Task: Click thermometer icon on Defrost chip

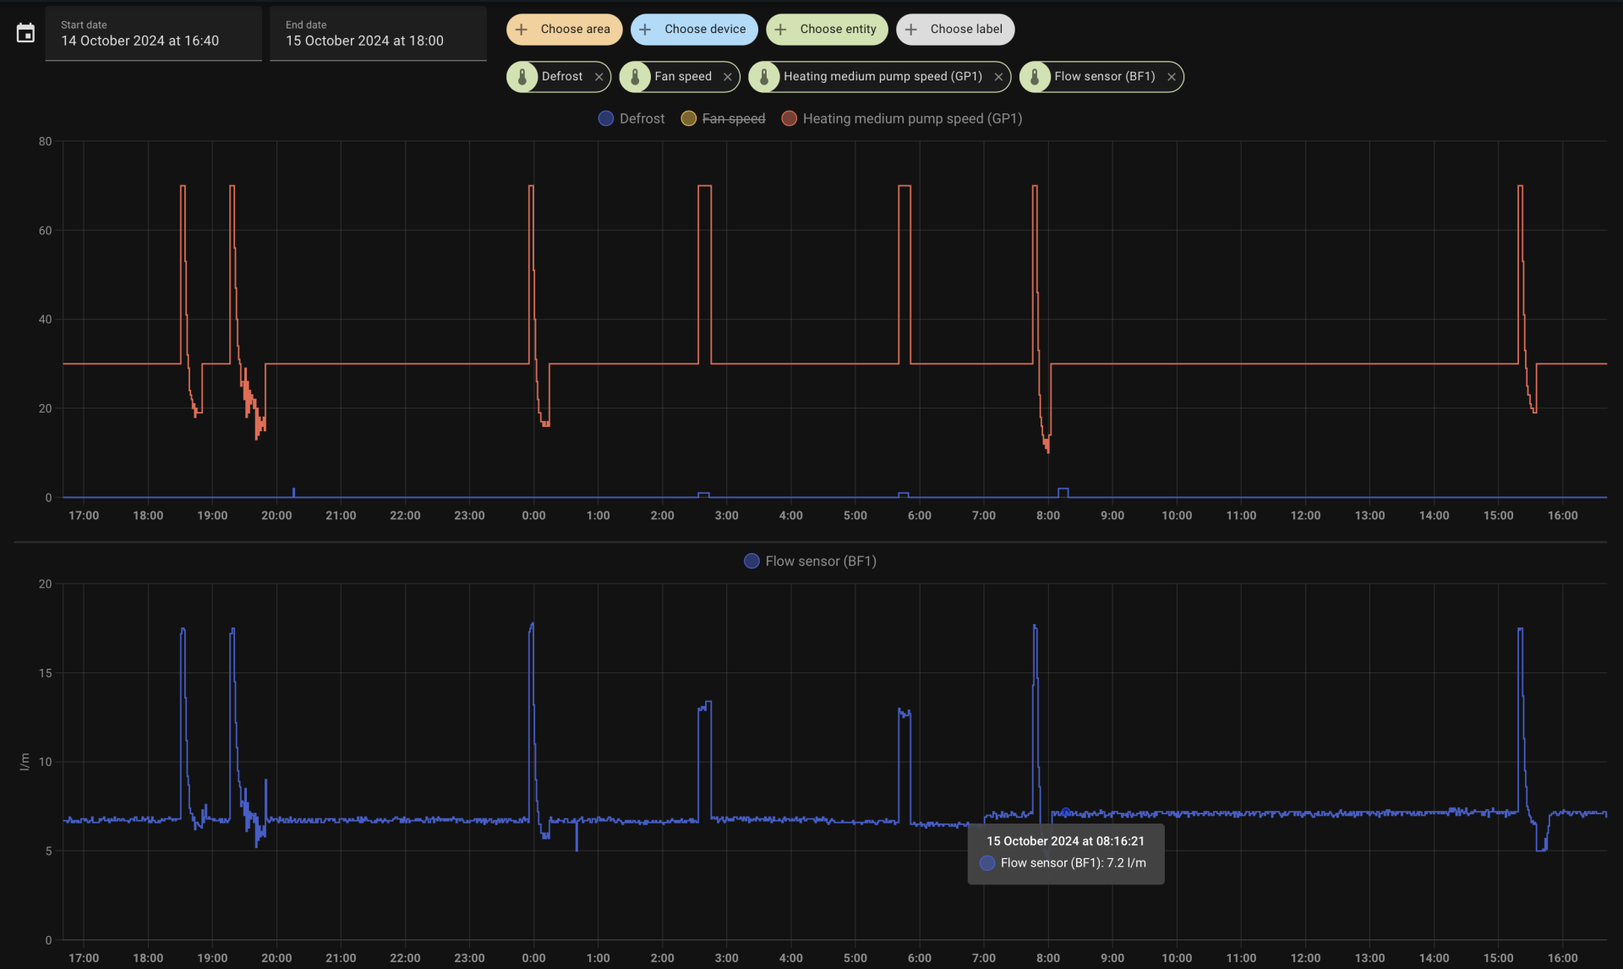Action: click(x=522, y=77)
